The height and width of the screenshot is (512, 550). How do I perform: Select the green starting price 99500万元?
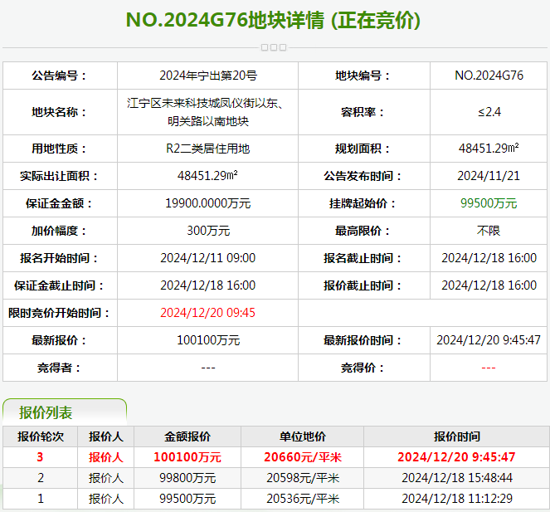click(489, 203)
